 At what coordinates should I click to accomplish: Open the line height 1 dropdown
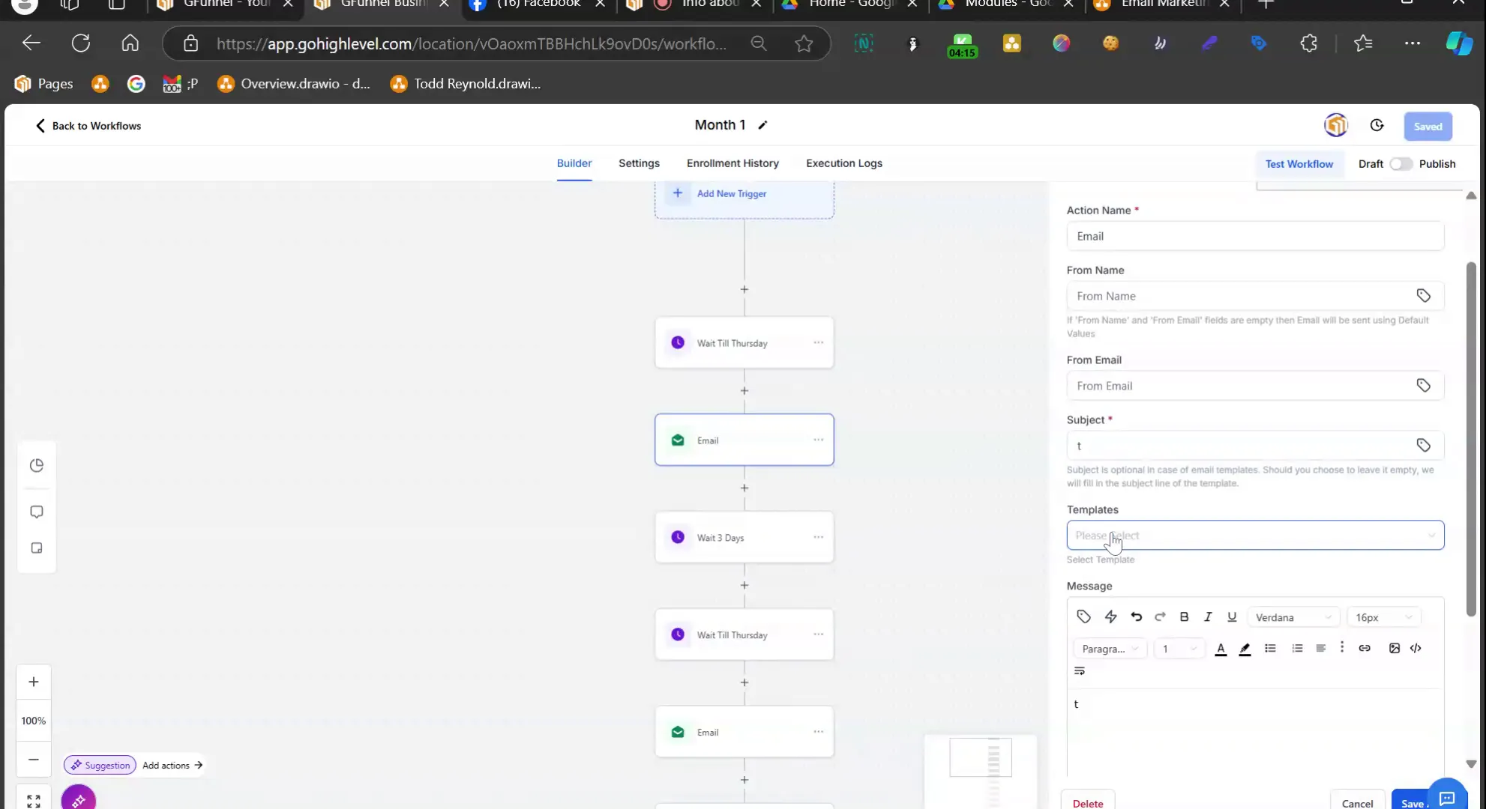point(1179,649)
